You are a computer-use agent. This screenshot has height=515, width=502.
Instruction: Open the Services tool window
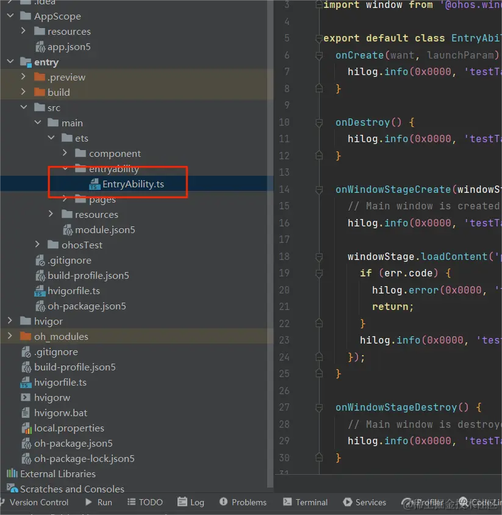click(x=364, y=502)
